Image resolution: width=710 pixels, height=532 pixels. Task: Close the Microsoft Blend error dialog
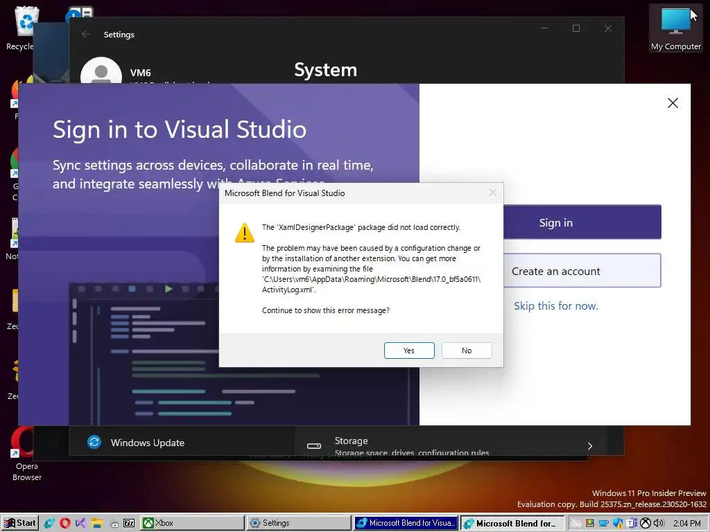pos(493,193)
